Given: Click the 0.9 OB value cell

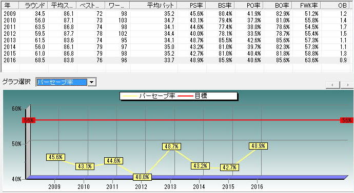Looking at the screenshot, I should (x=343, y=60).
